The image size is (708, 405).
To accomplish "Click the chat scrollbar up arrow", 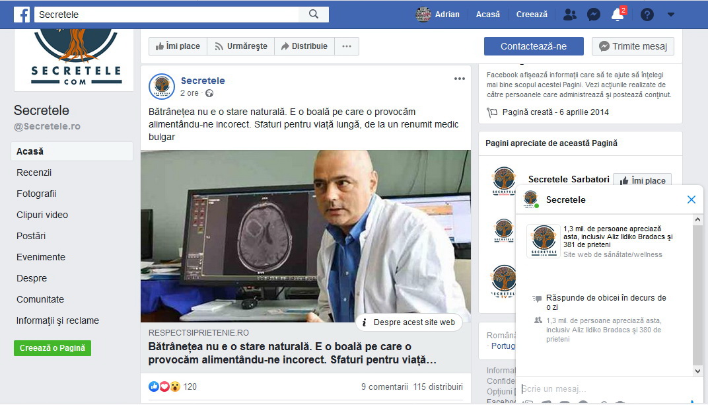I will click(x=697, y=219).
